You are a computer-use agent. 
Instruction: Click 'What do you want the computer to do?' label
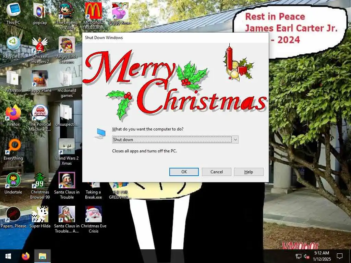pos(148,129)
